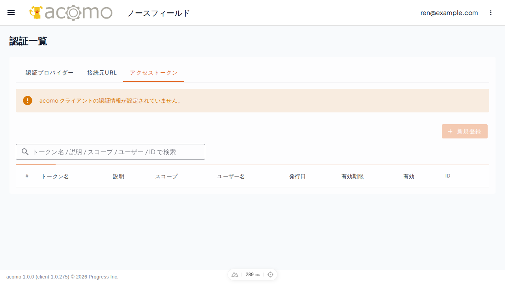This screenshot has width=505, height=284.
Task: Switch to the 接続元URL tab
Action: (102, 73)
